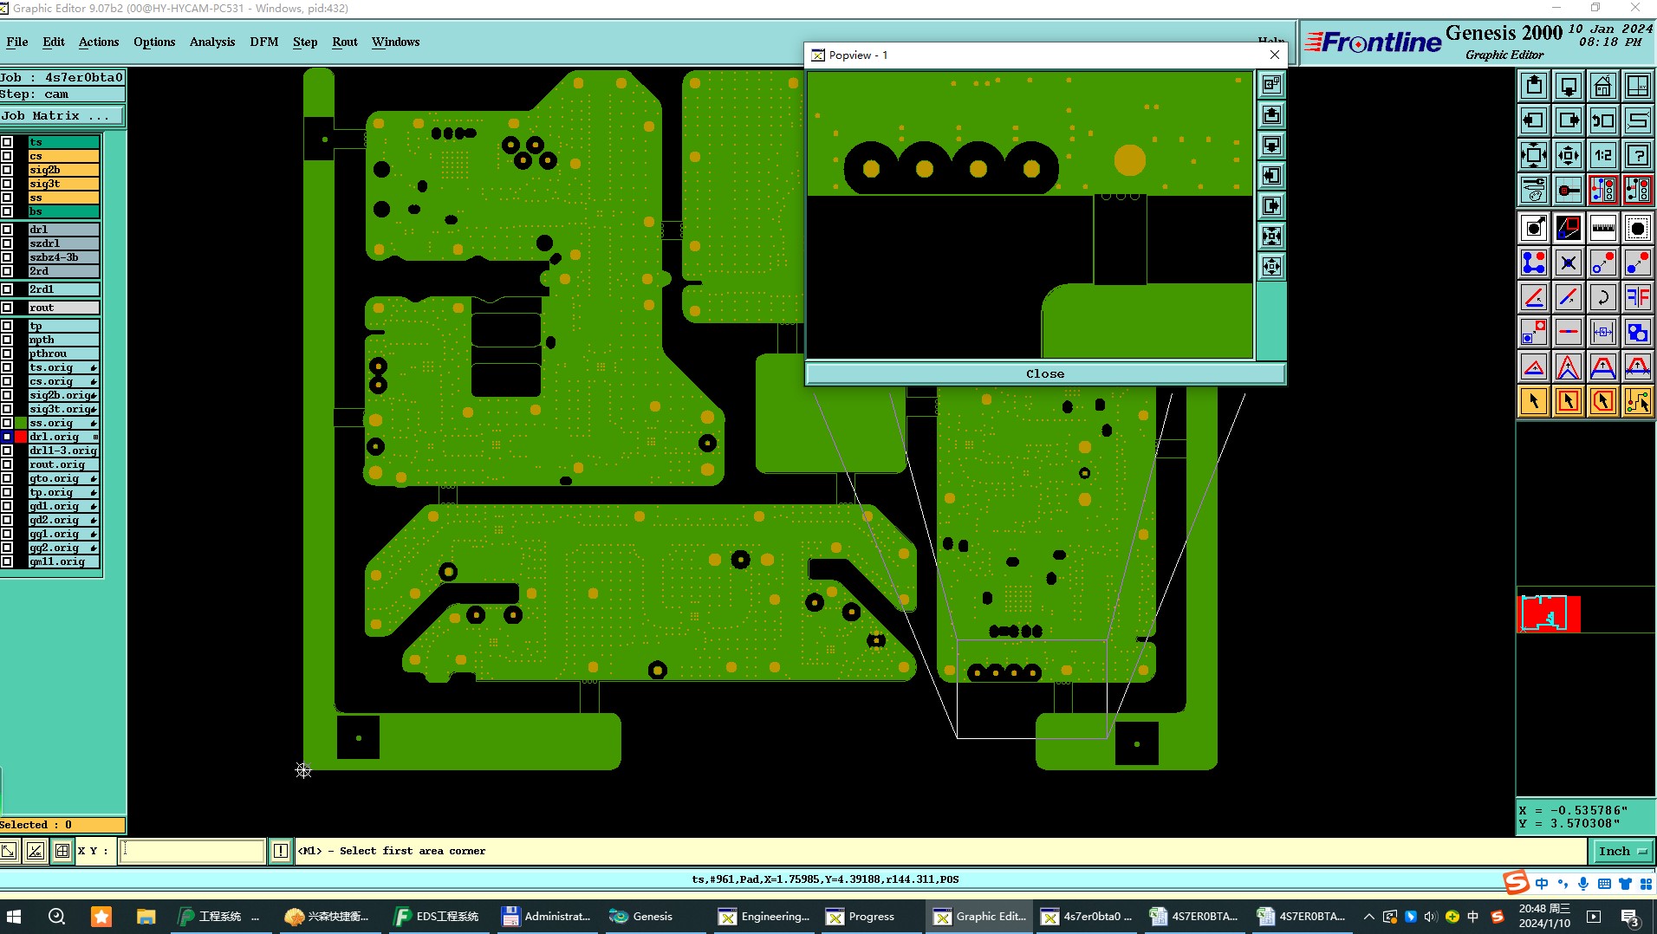
Task: Toggle display checkbox for ss.orig layer
Action: point(7,423)
